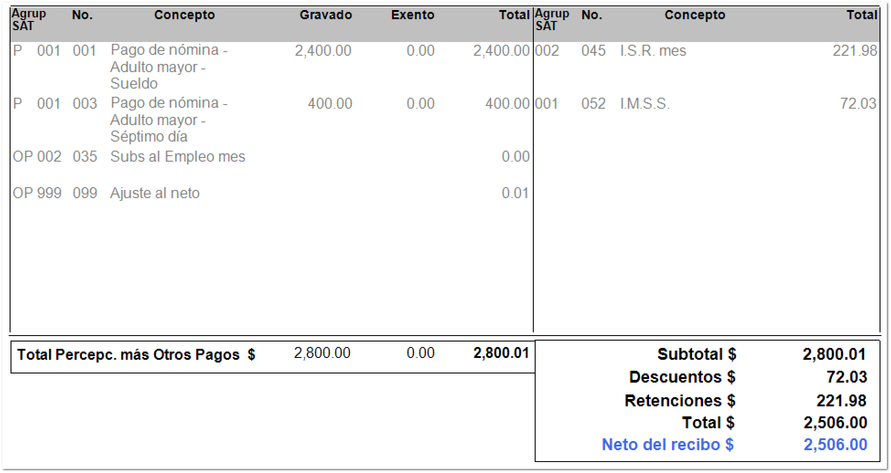Click the 221.98 Retenciones amount in the summary box
Screen dimensions: 891x473
pos(842,401)
